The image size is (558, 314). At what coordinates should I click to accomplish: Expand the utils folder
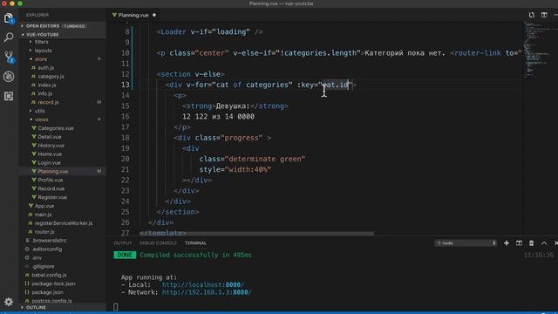click(x=39, y=111)
